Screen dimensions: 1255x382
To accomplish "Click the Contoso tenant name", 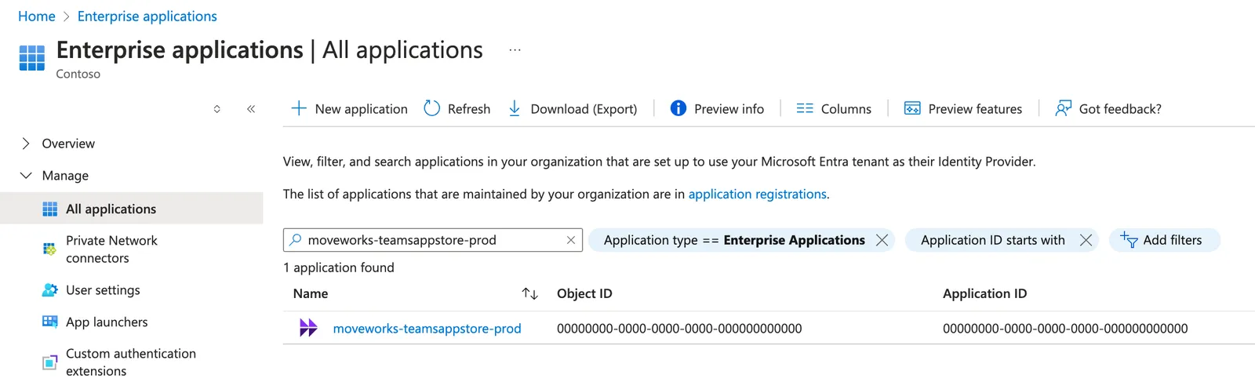I will [x=78, y=74].
